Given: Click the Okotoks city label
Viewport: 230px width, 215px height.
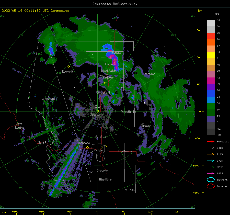Looking at the screenshot, I should (x=102, y=171).
